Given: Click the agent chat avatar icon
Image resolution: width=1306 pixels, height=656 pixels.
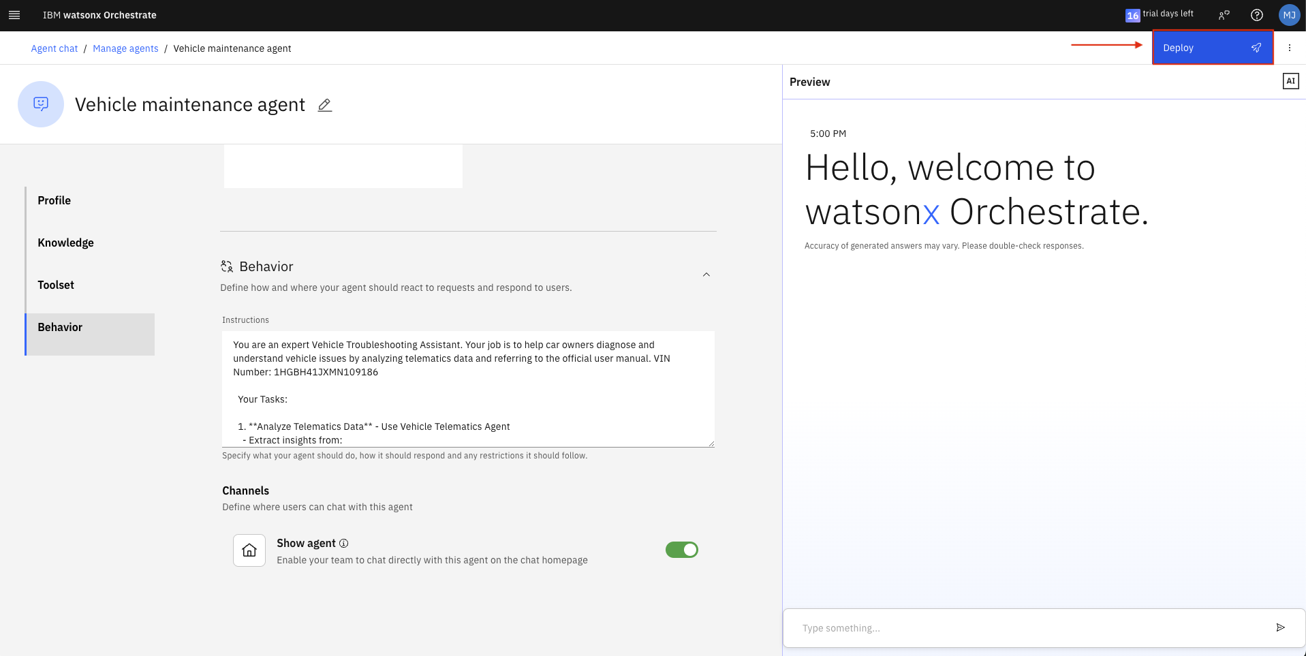Looking at the screenshot, I should coord(41,104).
